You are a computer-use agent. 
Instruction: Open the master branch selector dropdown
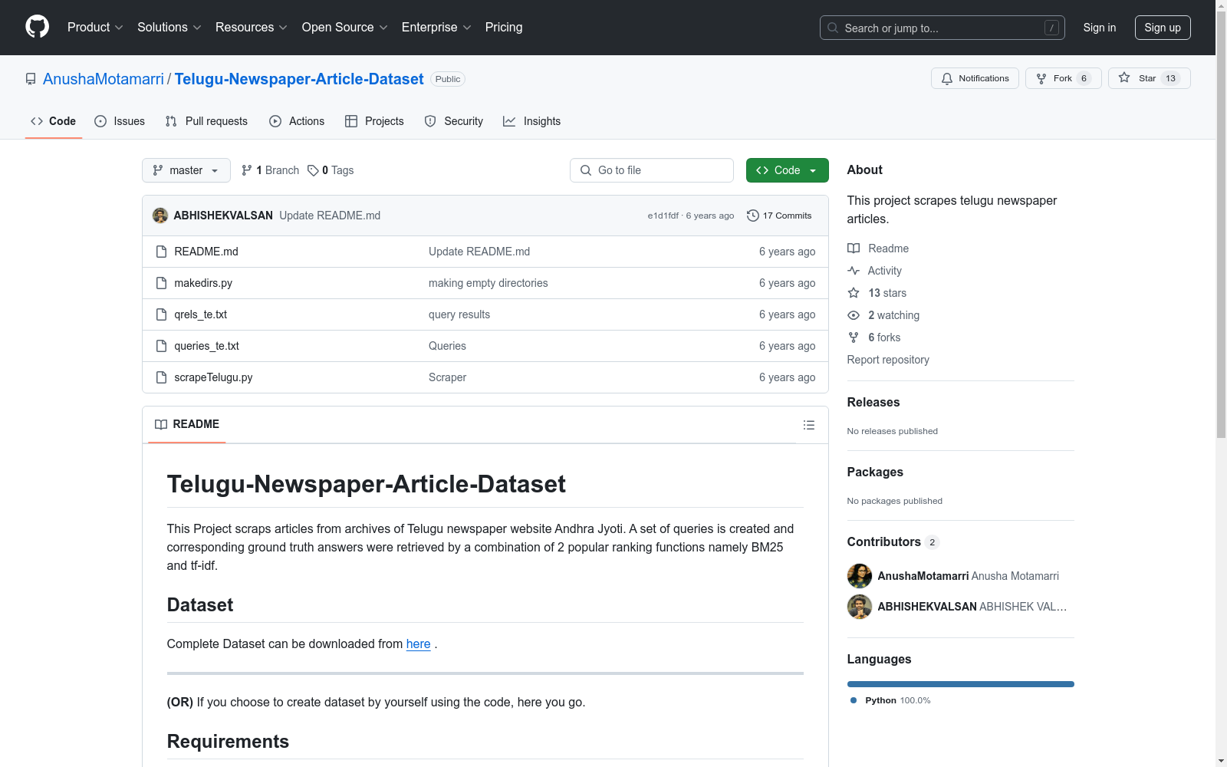[x=186, y=170]
